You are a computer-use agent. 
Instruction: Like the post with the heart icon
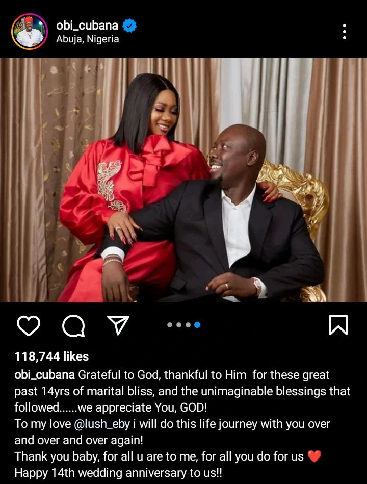29,325
